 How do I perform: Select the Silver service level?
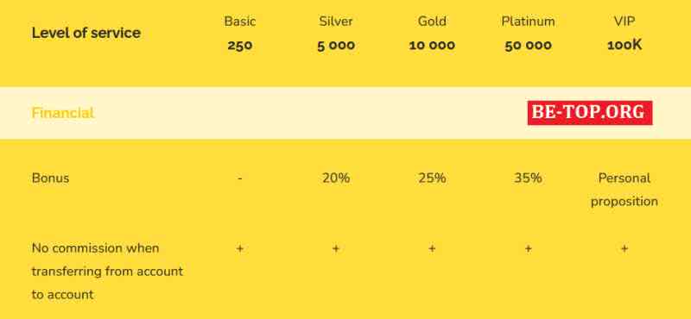coord(336,33)
